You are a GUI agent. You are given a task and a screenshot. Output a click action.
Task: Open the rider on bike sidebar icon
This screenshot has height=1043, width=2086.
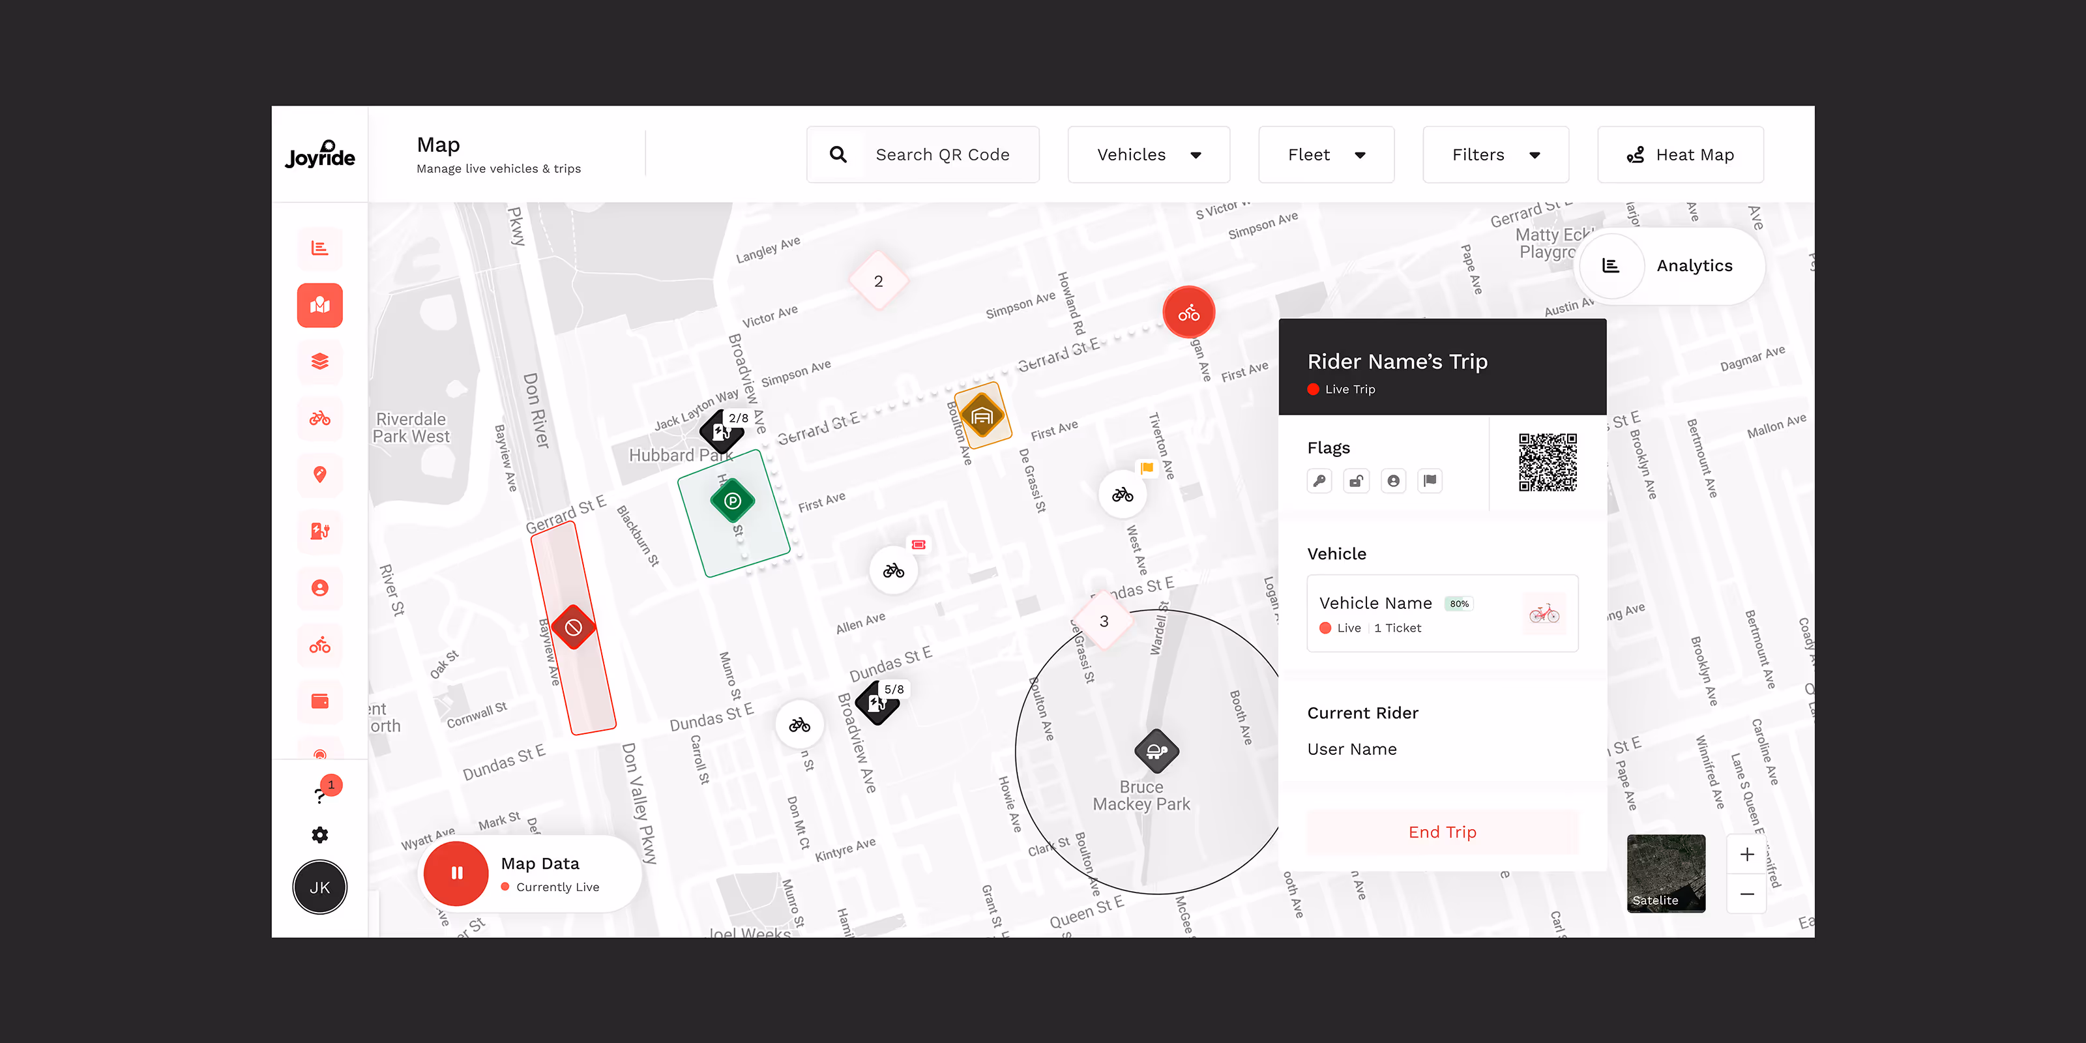[320, 645]
